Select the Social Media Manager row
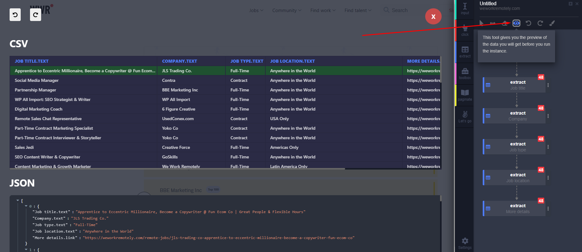Screen dimensions: 582x252 (225, 80)
